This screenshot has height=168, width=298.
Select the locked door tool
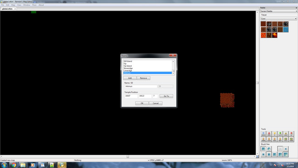pyautogui.click(x=269, y=140)
